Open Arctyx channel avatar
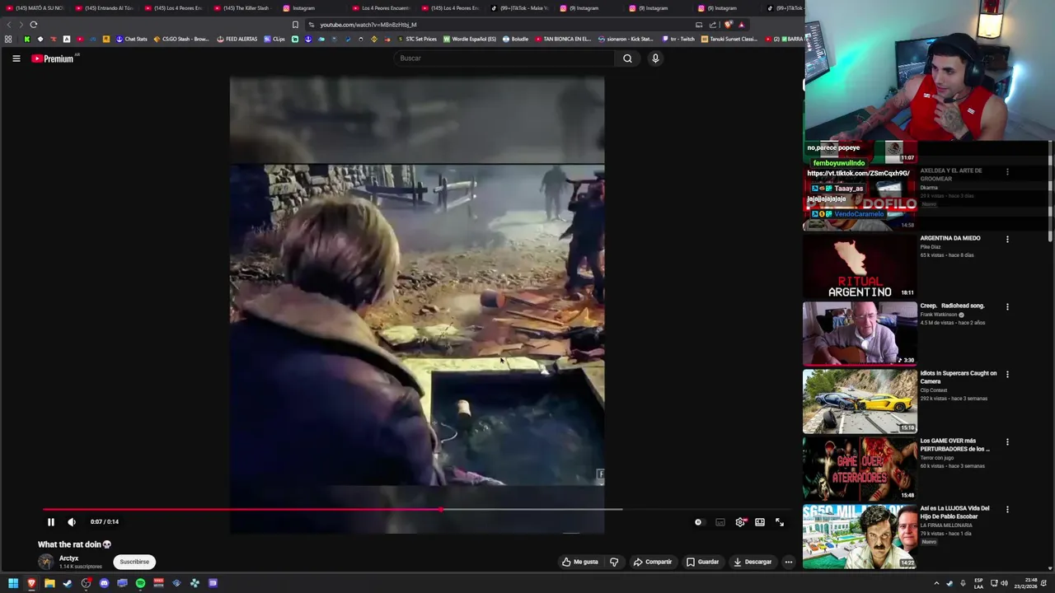The height and width of the screenshot is (593, 1055). coord(45,562)
